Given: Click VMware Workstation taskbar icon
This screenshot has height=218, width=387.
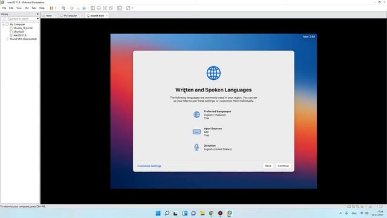Looking at the screenshot, I should [229, 213].
